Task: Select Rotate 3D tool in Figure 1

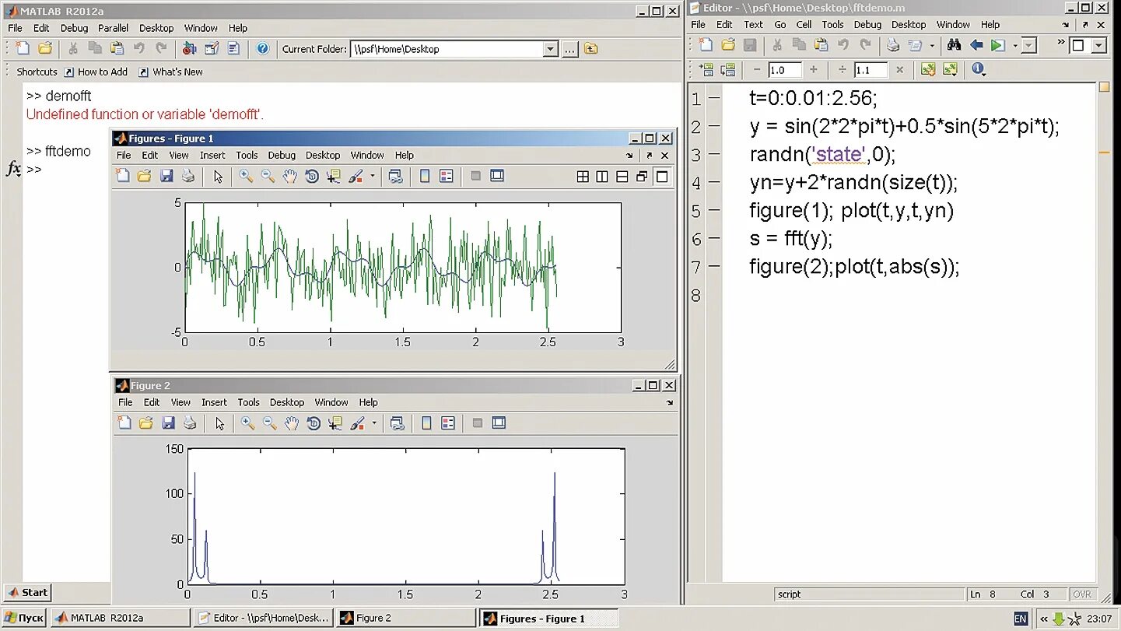Action: [311, 177]
